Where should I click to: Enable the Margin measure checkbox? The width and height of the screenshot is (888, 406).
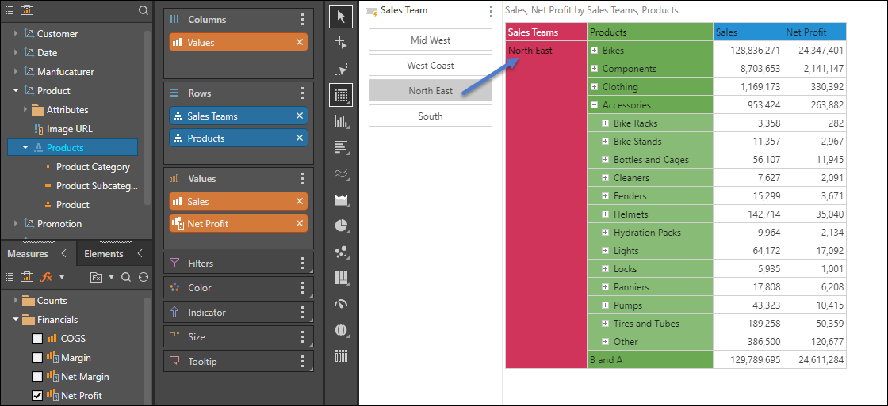tap(36, 358)
